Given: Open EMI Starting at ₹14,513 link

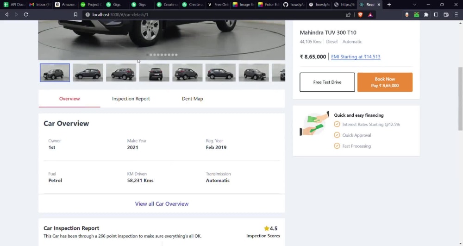Looking at the screenshot, I should 356,57.
